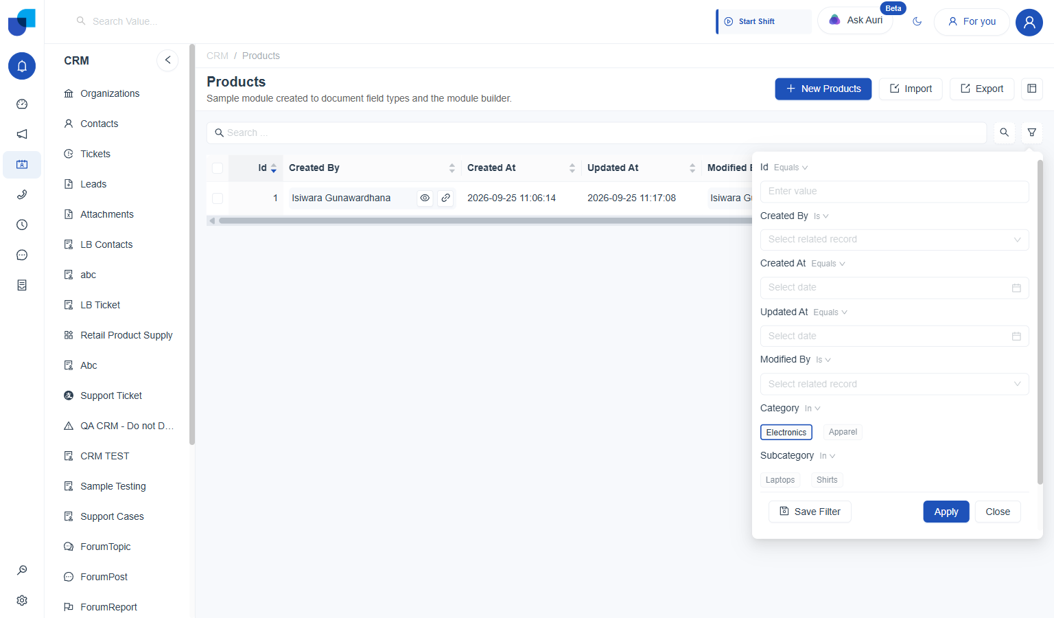Viewport: 1054px width, 618px height.
Task: Open the phone calls icon in left rail
Action: 22,195
